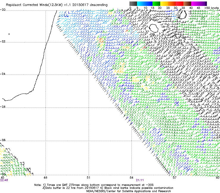Click the '51' longitude axis label

click(x=88, y=178)
